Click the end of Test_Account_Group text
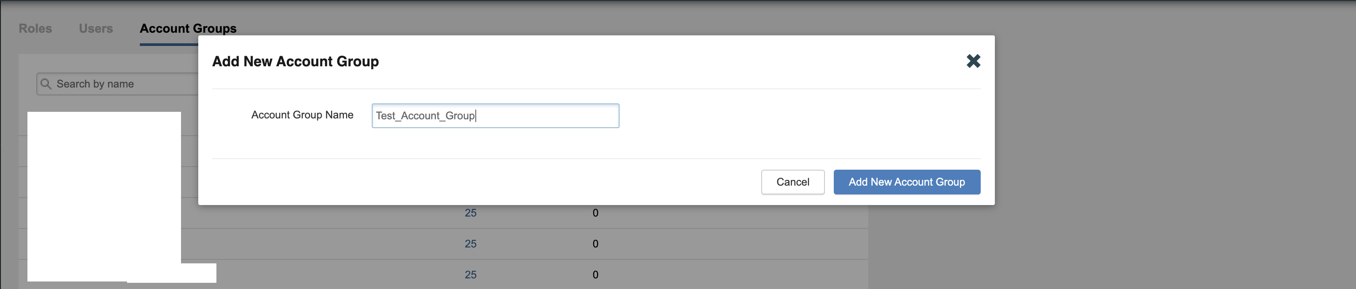1356x289 pixels. coord(475,116)
